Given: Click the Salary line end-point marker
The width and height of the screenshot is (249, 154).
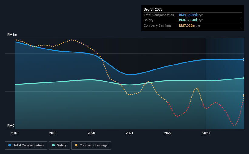Looking at the screenshot, I should click(244, 78).
